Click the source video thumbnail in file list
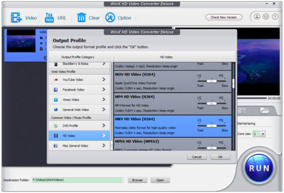This screenshot has height=193, width=284. pos(21,41)
